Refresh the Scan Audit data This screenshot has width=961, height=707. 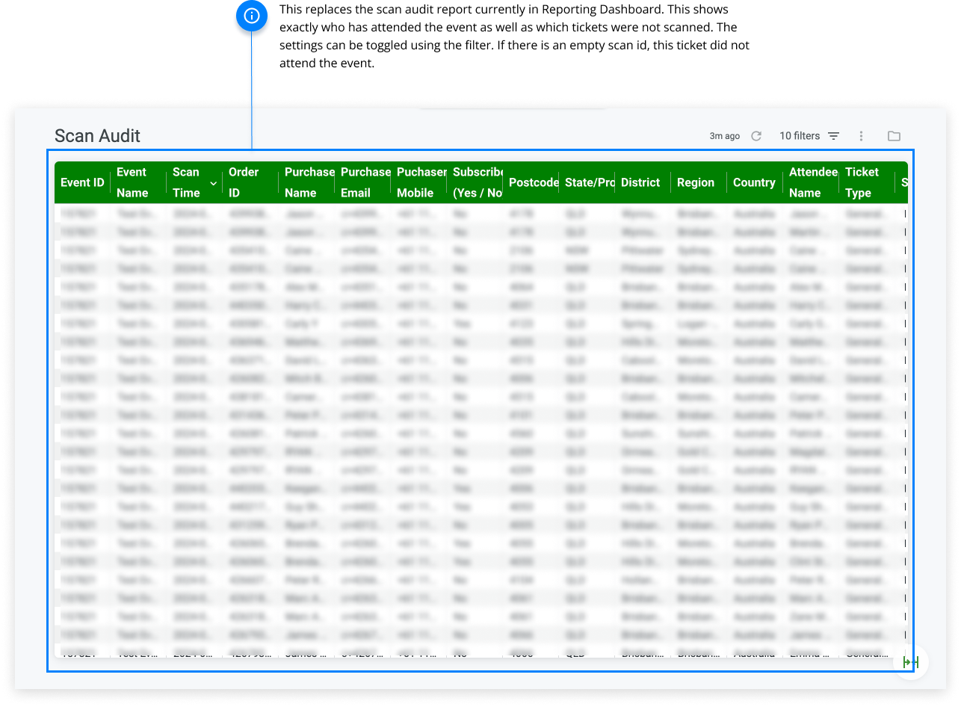pos(755,136)
